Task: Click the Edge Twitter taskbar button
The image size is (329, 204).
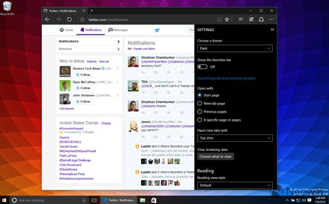Action: click(119, 200)
